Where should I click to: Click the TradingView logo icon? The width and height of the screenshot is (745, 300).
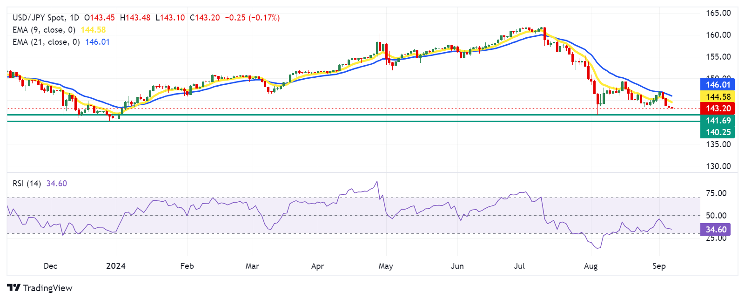point(14,287)
